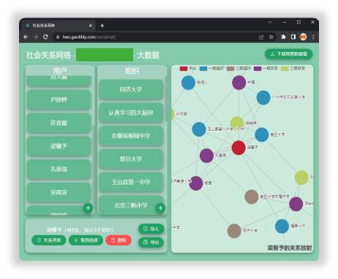Select the blue 玉山县第一中学 node
Viewport: 338px width, 279px height.
[199, 129]
